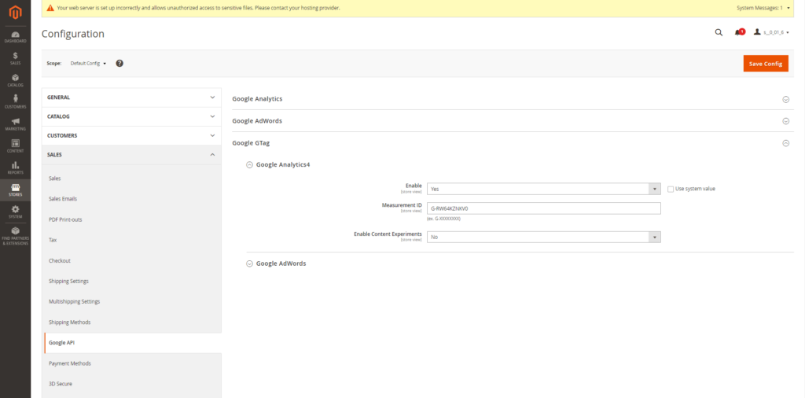Select the PDF Print-outs config tab
The image size is (805, 398).
coord(132,219)
